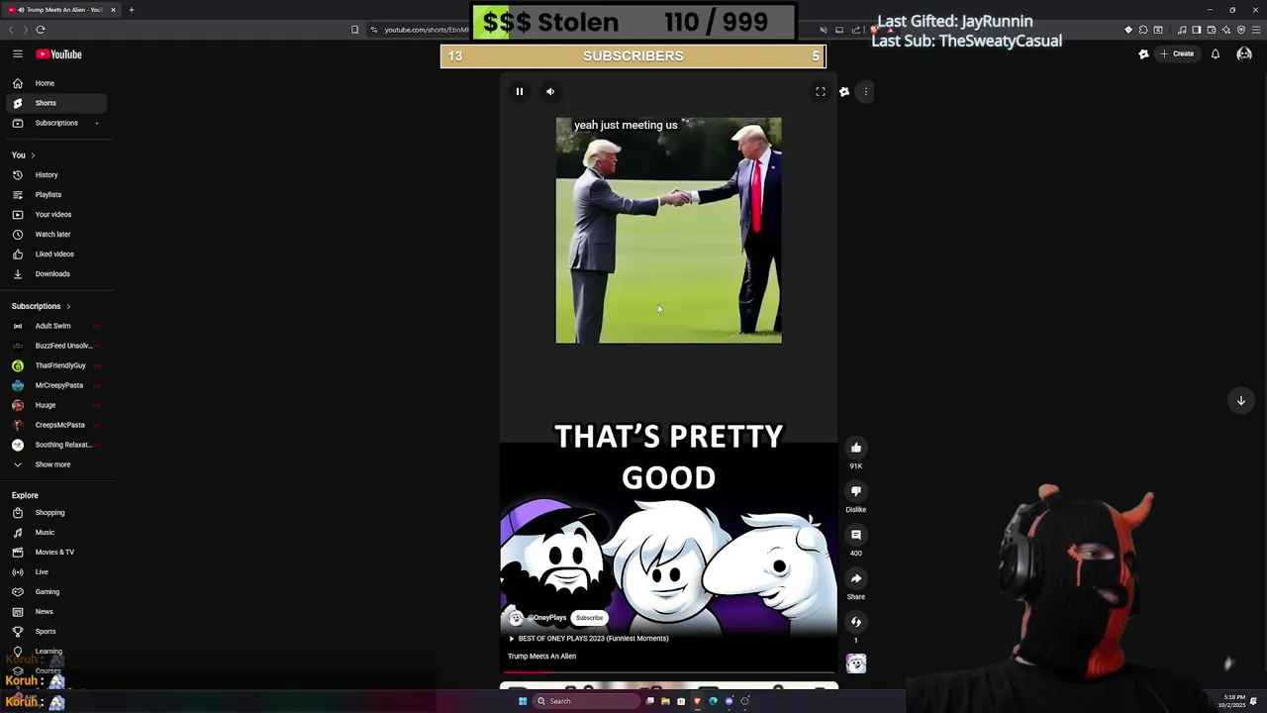The image size is (1267, 713).
Task: Open YouTube notifications bell
Action: (1216, 54)
